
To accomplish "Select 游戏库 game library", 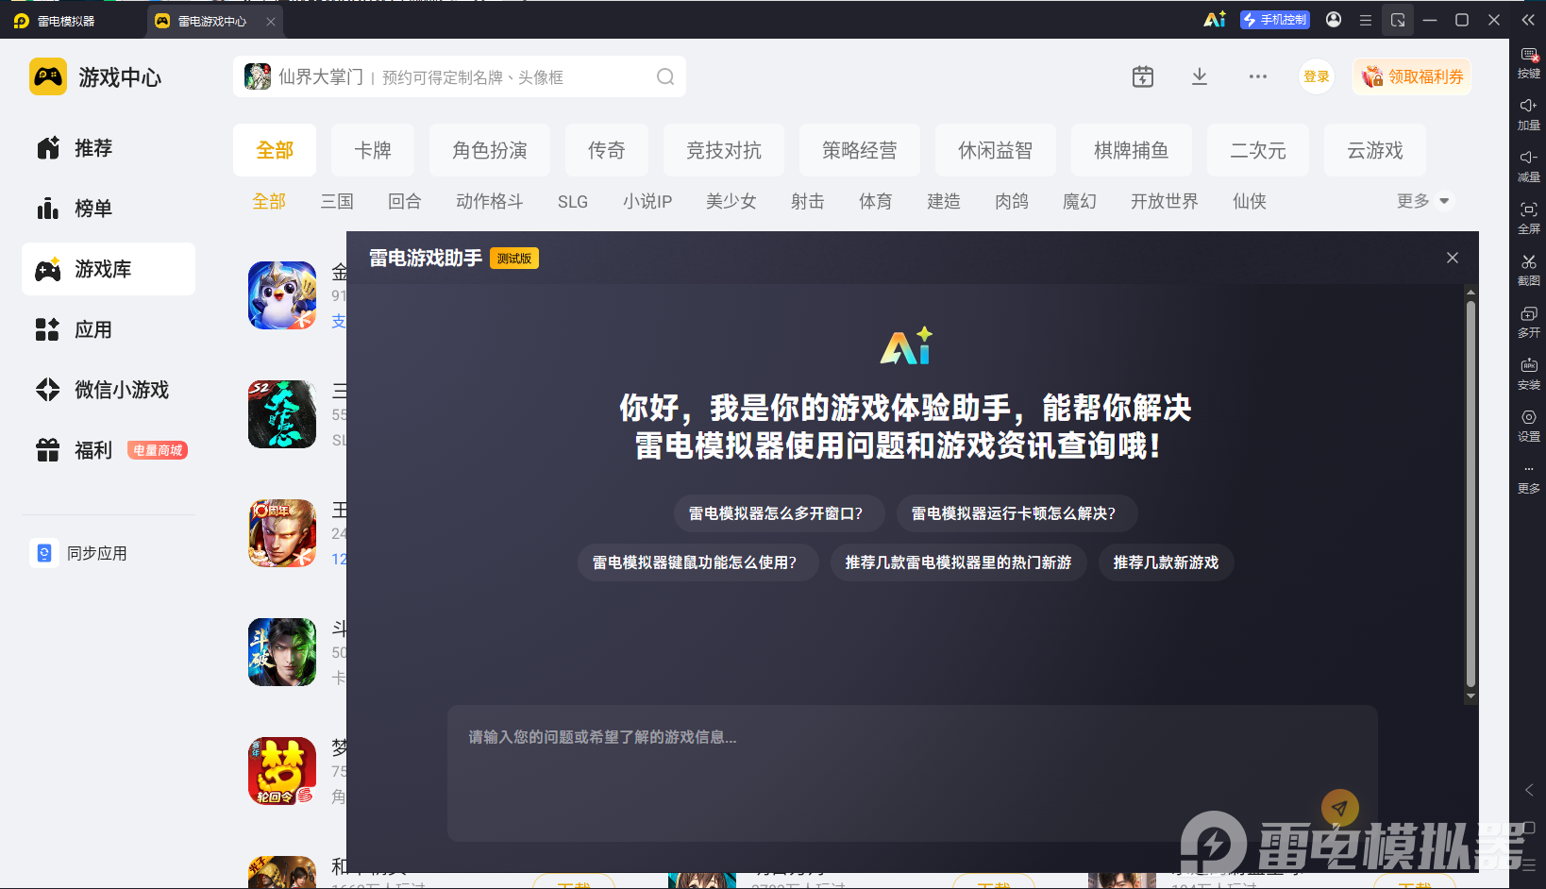I will (109, 269).
